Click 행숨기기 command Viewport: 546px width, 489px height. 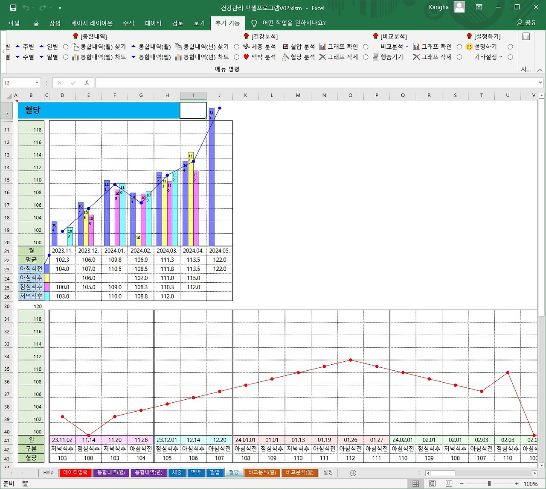(x=387, y=57)
